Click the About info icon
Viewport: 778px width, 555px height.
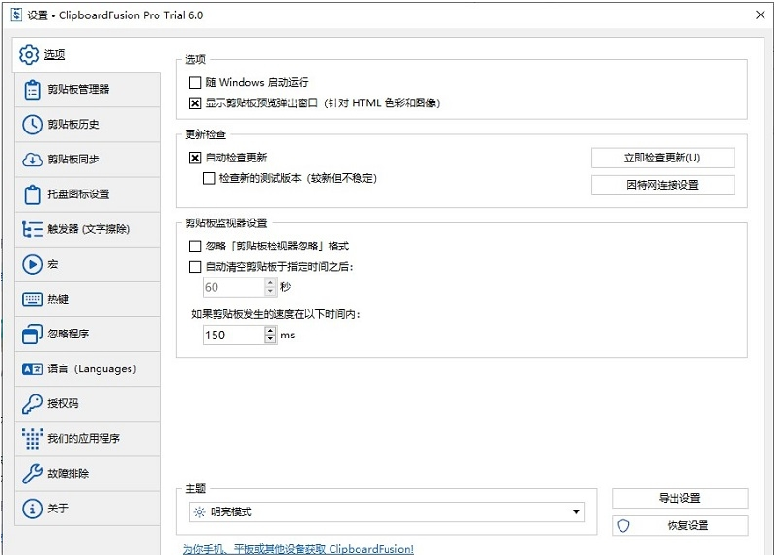(x=32, y=509)
